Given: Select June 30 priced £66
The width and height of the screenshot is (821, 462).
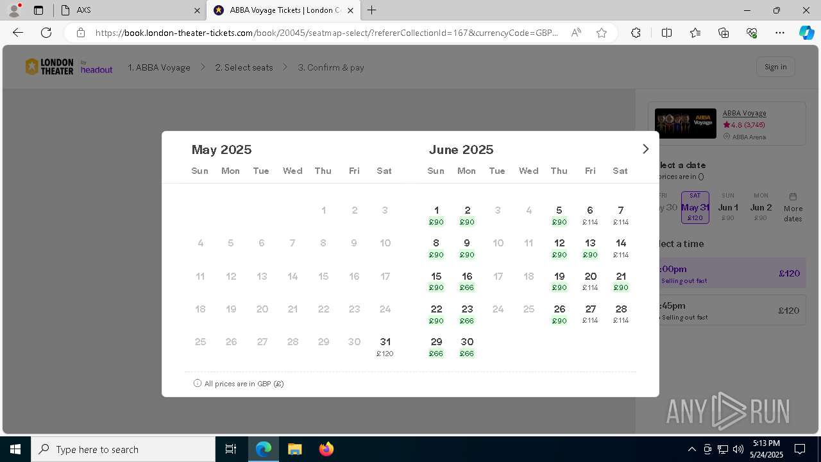Looking at the screenshot, I should 467,346.
